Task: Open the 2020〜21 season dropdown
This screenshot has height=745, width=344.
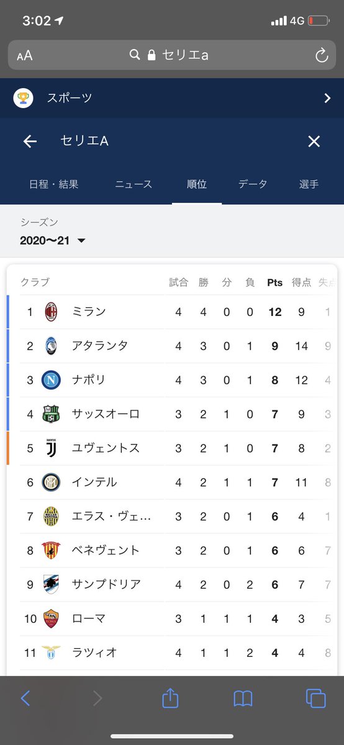Action: 52,240
